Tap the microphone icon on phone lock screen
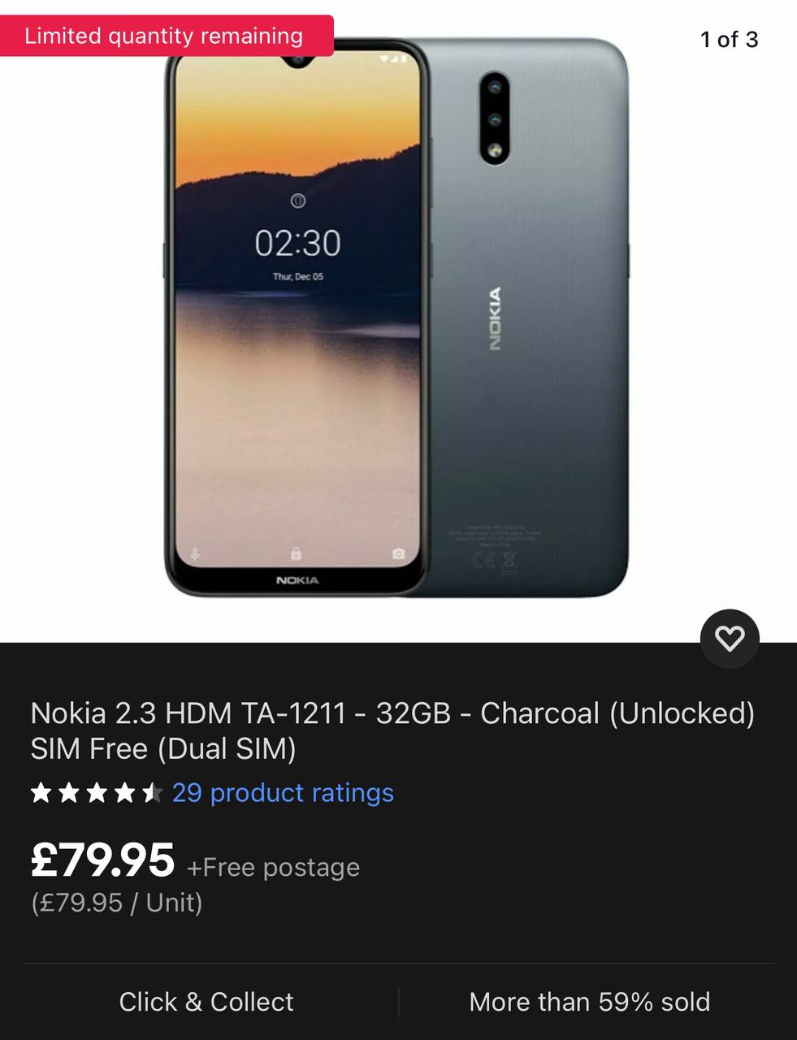797x1040 pixels. [x=195, y=554]
